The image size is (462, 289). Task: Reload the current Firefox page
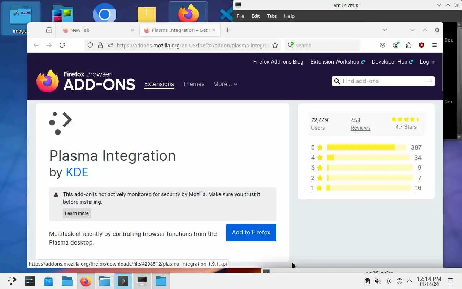pos(62,45)
